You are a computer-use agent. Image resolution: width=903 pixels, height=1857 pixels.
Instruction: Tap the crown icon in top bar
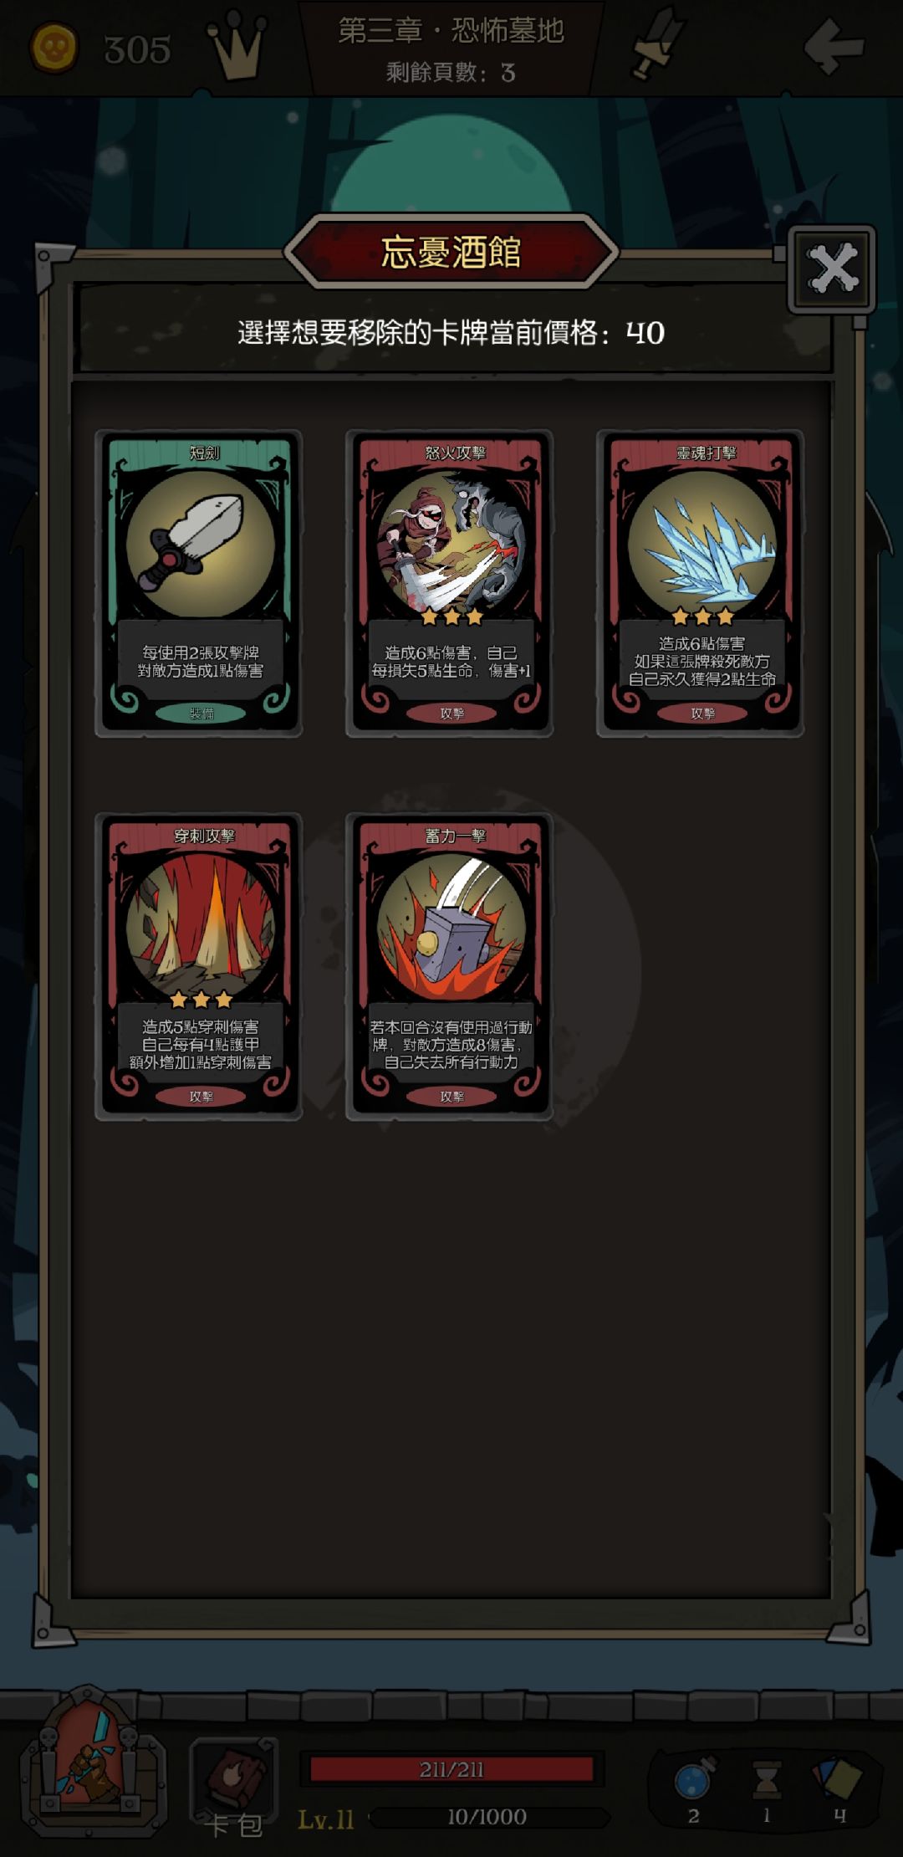click(x=238, y=46)
